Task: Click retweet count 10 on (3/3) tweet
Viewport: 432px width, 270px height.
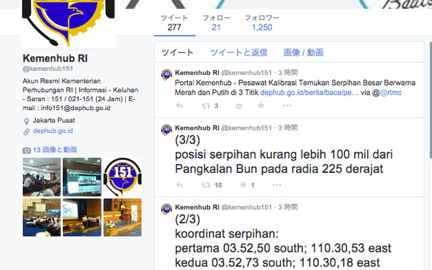Action: click(x=218, y=185)
